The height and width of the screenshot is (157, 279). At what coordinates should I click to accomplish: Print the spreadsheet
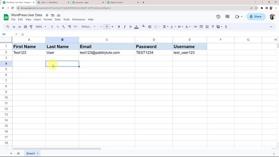click(x=25, y=27)
